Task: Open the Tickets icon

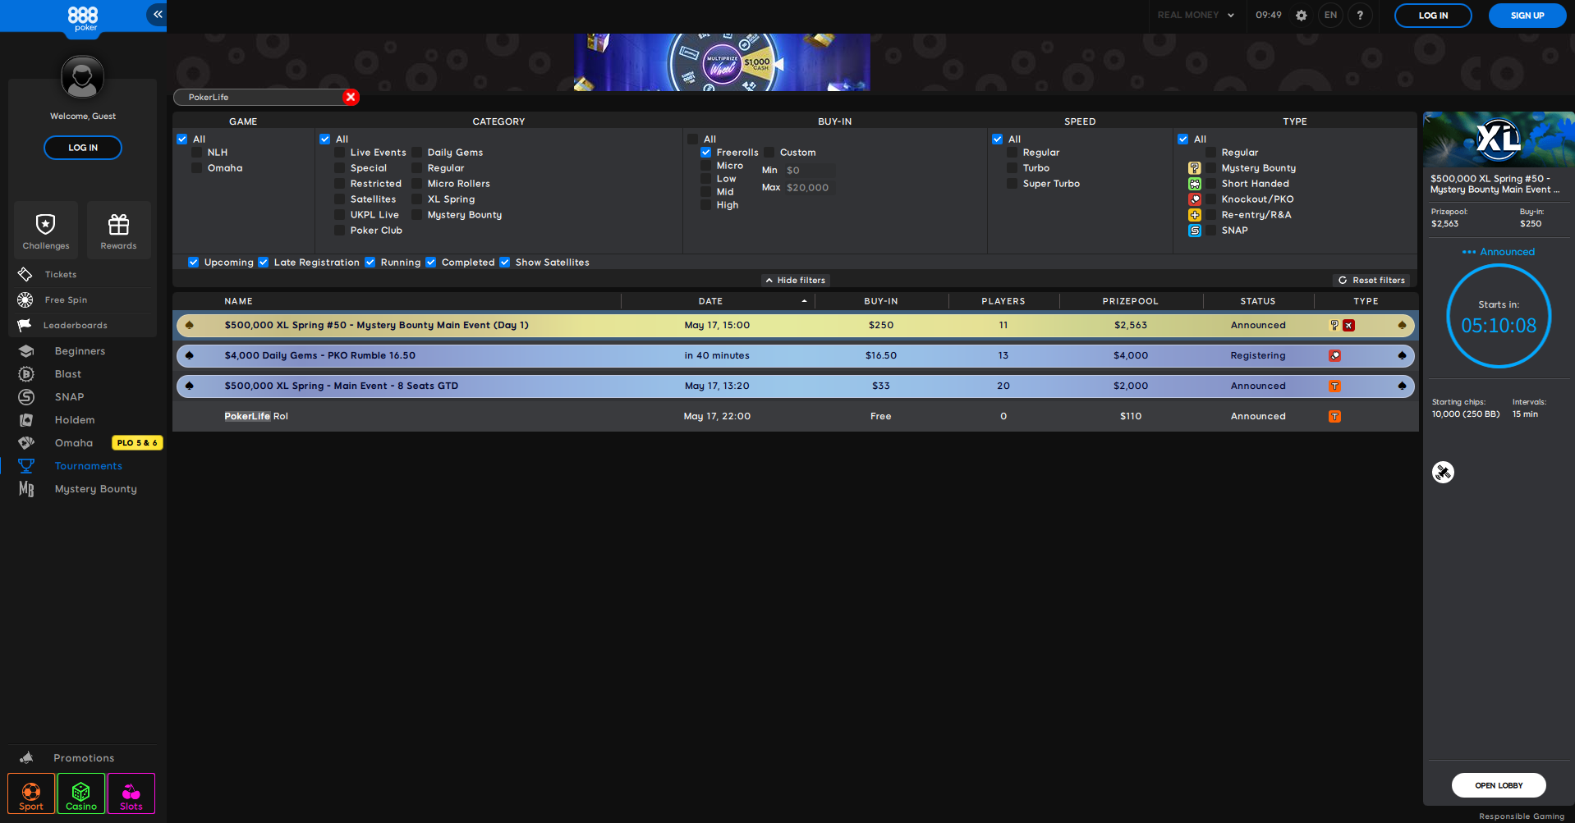Action: 25,274
